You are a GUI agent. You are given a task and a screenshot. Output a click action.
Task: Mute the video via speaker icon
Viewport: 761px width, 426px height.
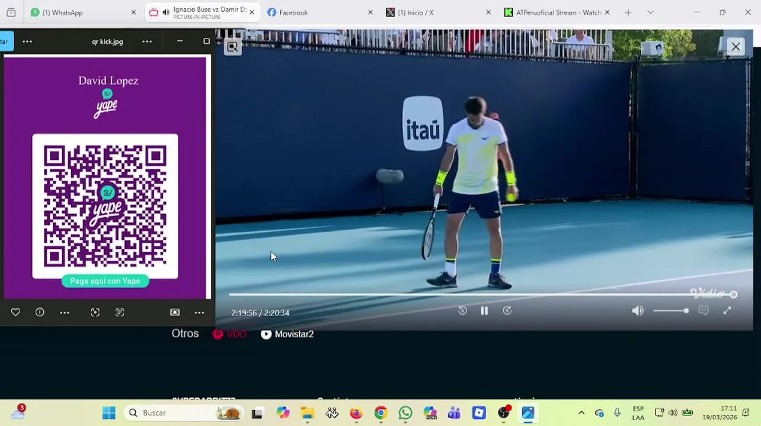638,311
